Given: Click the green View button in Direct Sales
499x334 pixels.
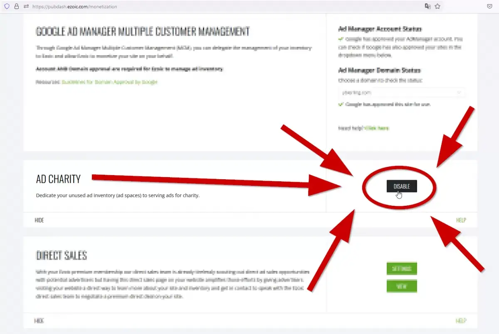Looking at the screenshot, I should point(402,286).
